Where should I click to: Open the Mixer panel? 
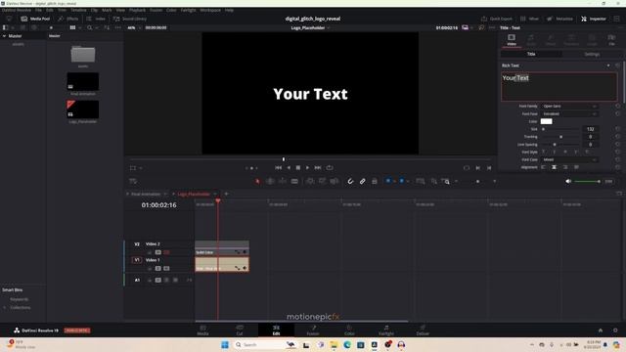click(x=529, y=19)
